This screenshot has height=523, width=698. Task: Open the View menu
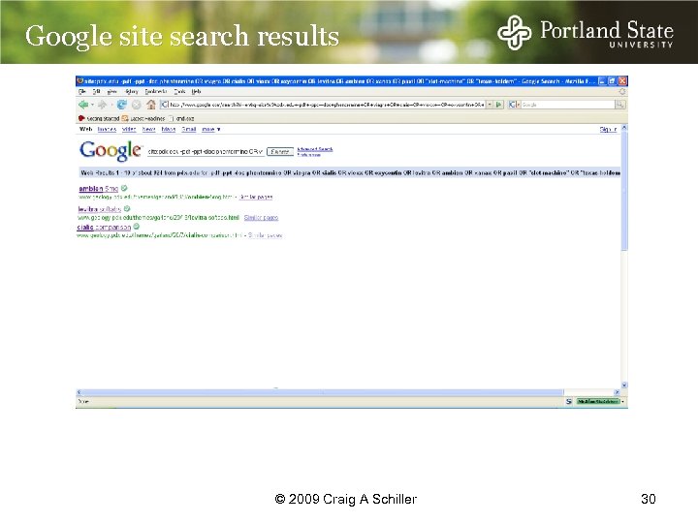(x=112, y=92)
